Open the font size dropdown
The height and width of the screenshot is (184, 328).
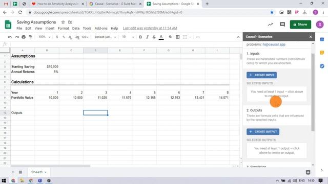click(x=128, y=37)
